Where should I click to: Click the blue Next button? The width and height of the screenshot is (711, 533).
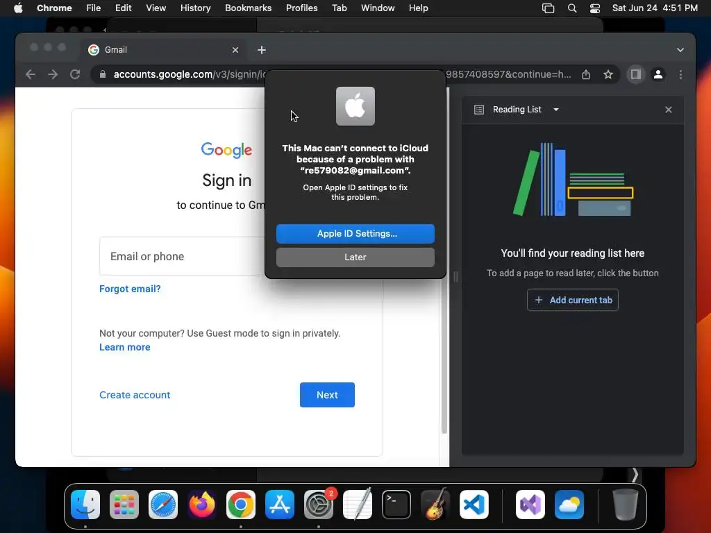coord(327,395)
